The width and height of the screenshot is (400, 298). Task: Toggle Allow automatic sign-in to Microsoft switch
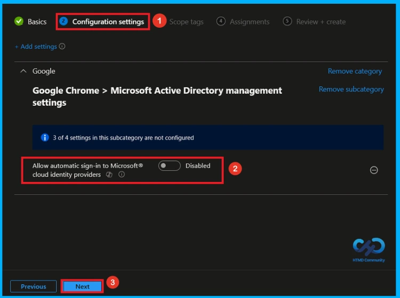[x=170, y=165]
